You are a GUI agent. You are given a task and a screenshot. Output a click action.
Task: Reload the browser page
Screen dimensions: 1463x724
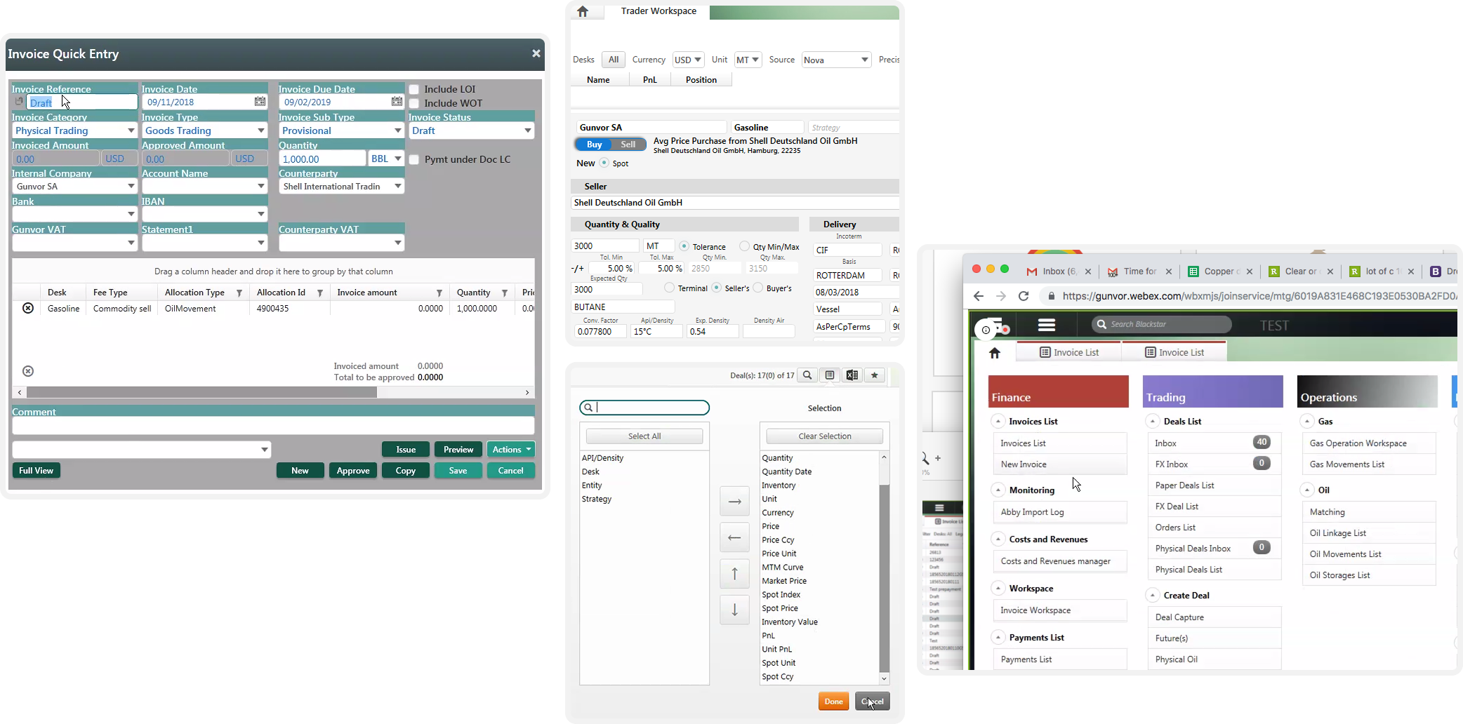pos(1024,296)
